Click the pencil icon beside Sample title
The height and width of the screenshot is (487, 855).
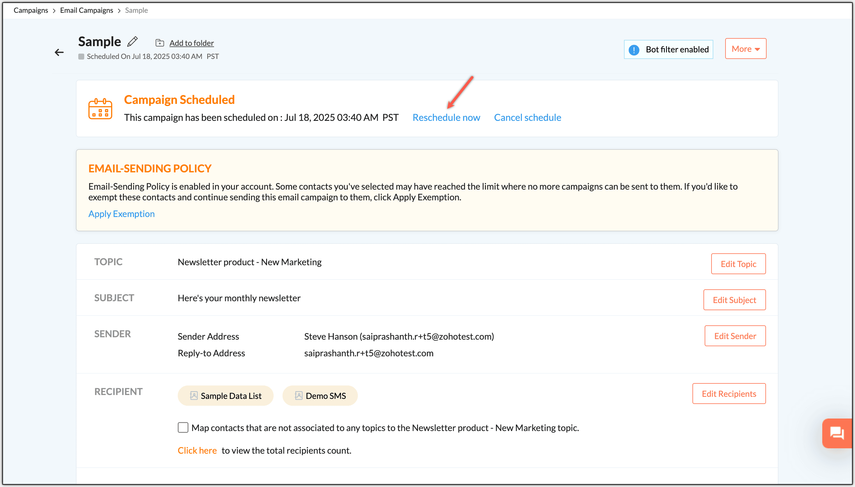(x=132, y=41)
